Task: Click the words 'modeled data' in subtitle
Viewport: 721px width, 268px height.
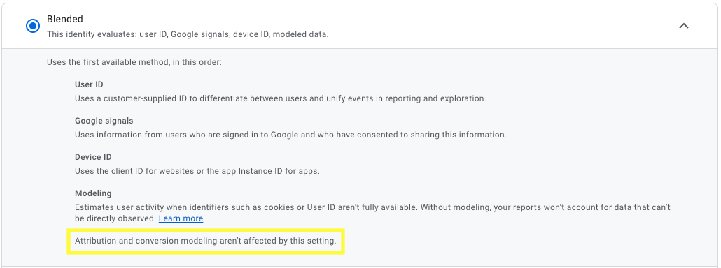Action: tap(301, 34)
